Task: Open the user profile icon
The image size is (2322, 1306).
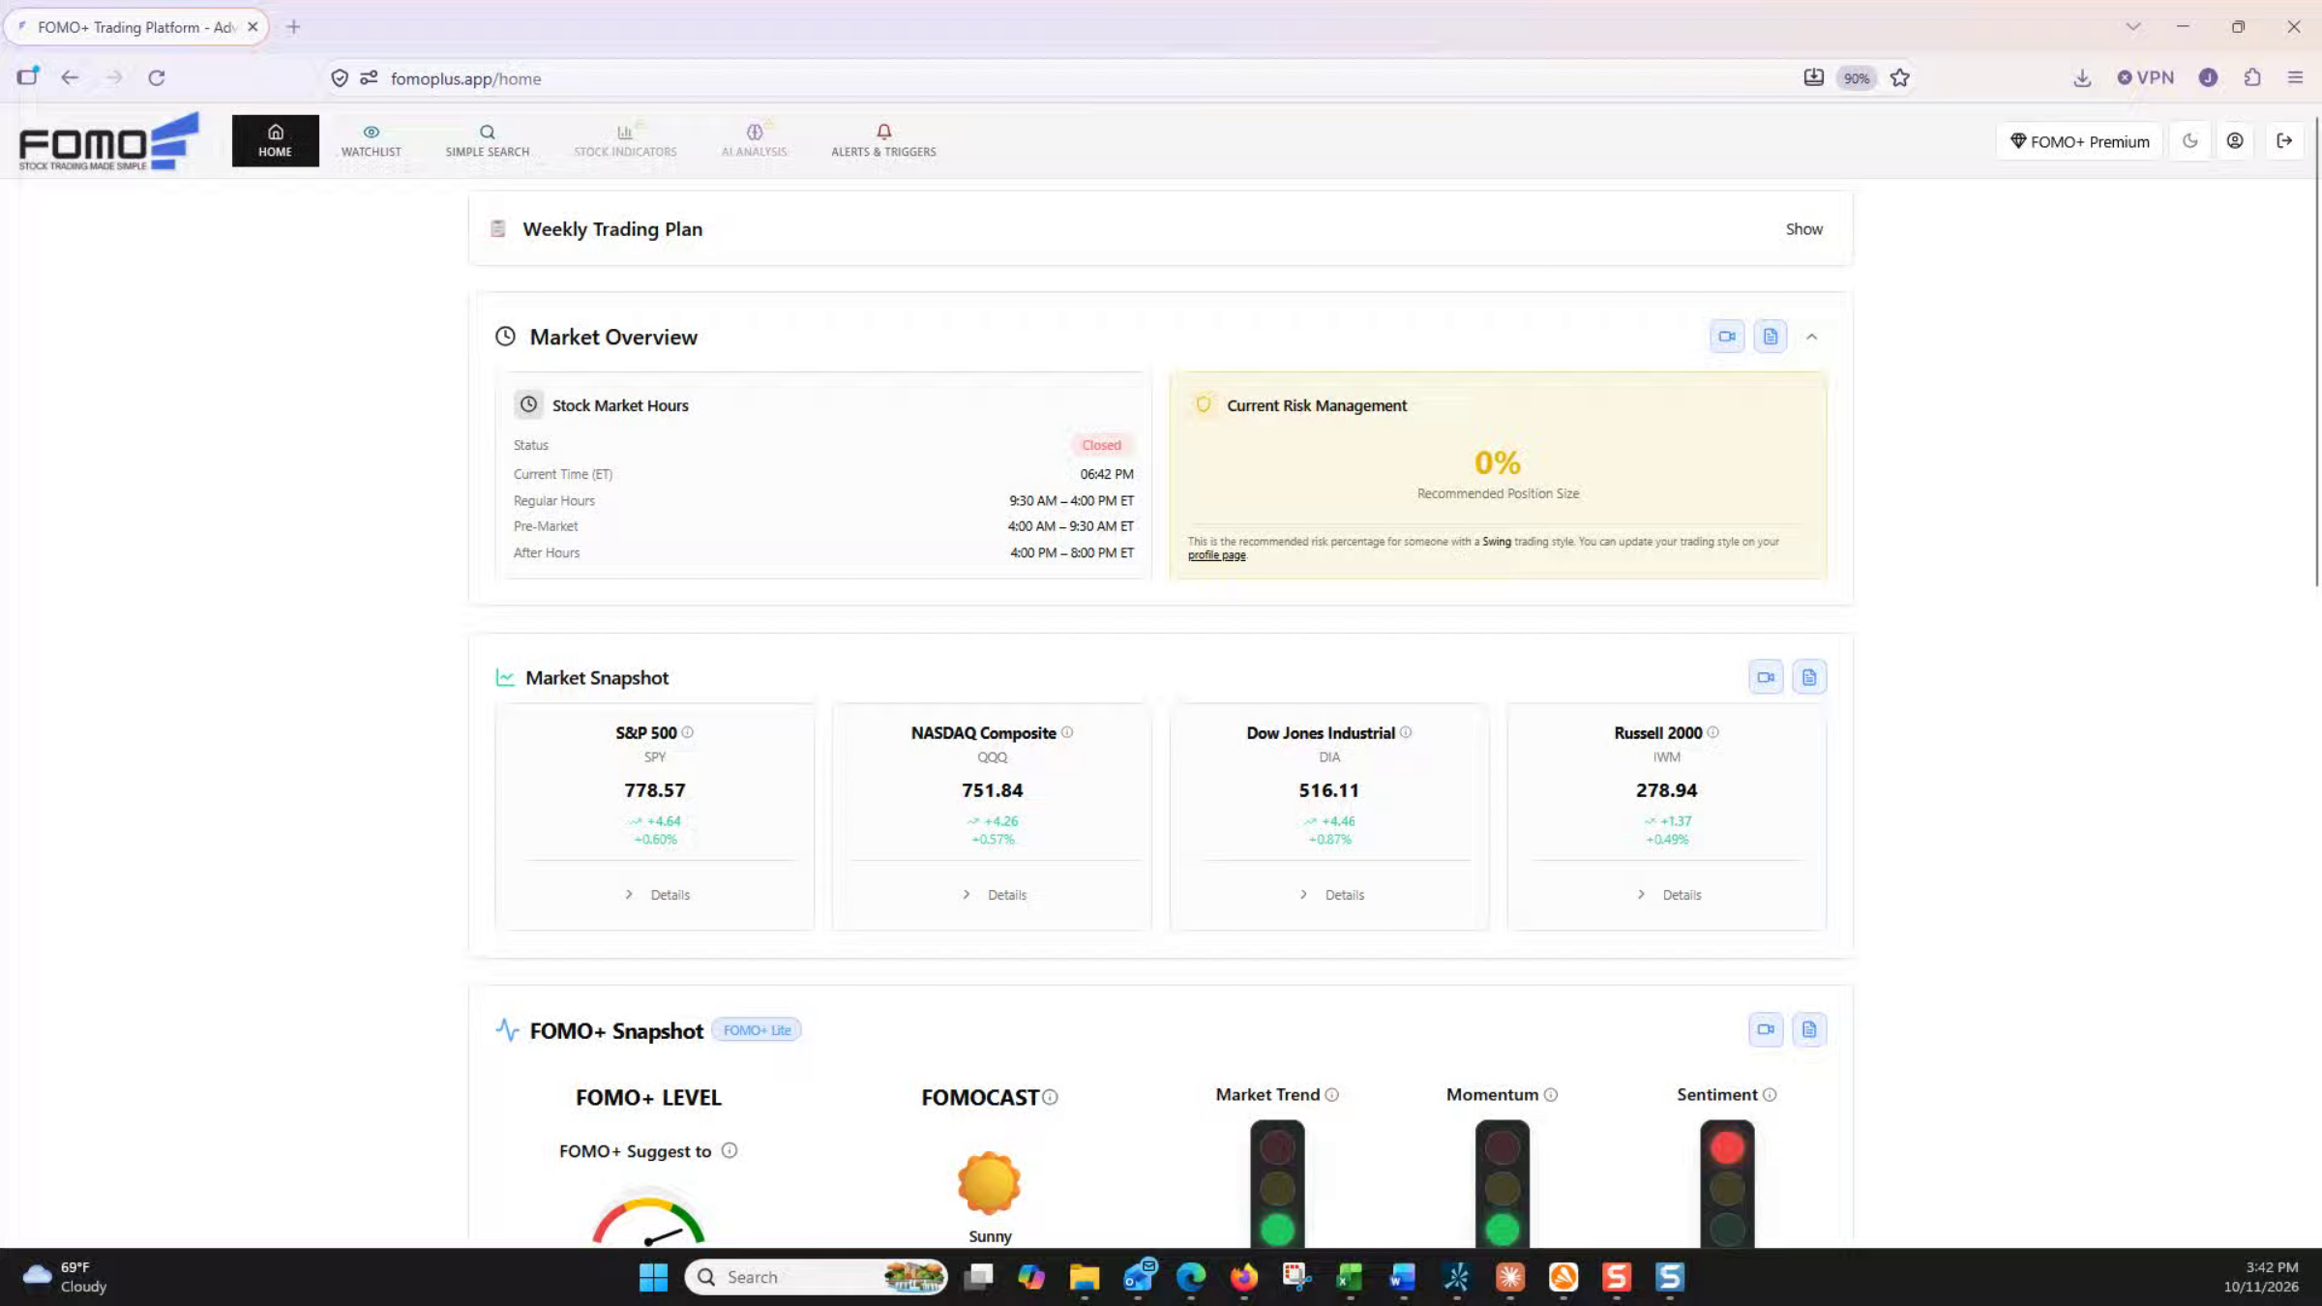Action: click(x=2235, y=141)
